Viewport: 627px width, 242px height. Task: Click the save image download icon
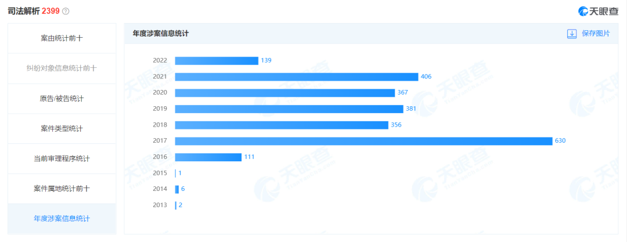coord(572,34)
